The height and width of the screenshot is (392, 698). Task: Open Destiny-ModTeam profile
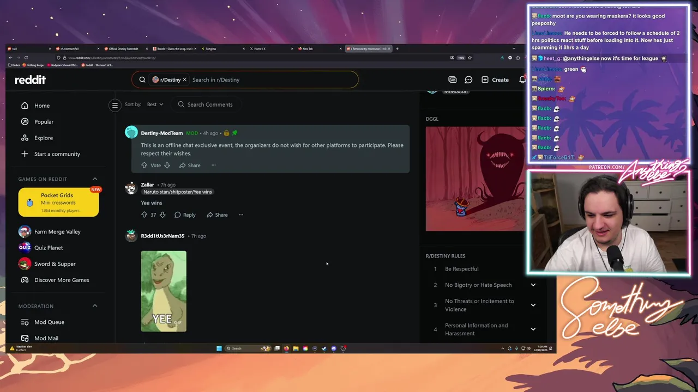pyautogui.click(x=162, y=133)
